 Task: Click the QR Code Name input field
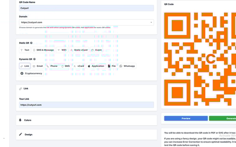tap(86, 8)
